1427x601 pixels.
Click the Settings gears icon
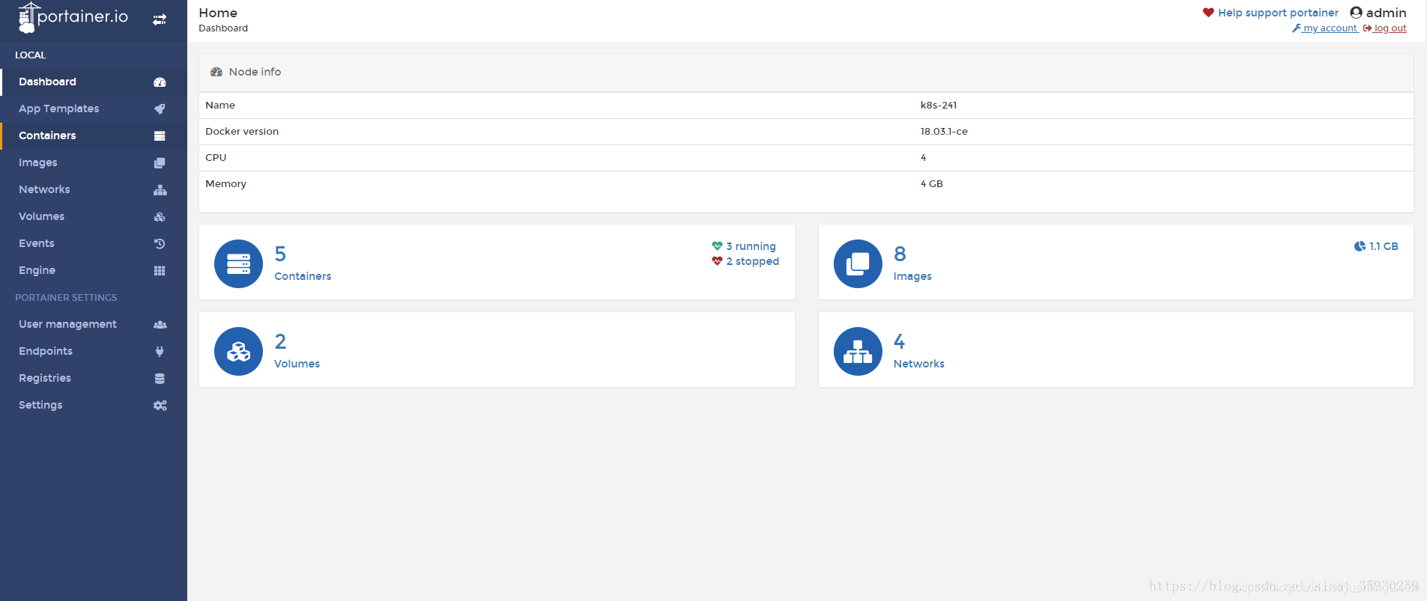pos(160,406)
